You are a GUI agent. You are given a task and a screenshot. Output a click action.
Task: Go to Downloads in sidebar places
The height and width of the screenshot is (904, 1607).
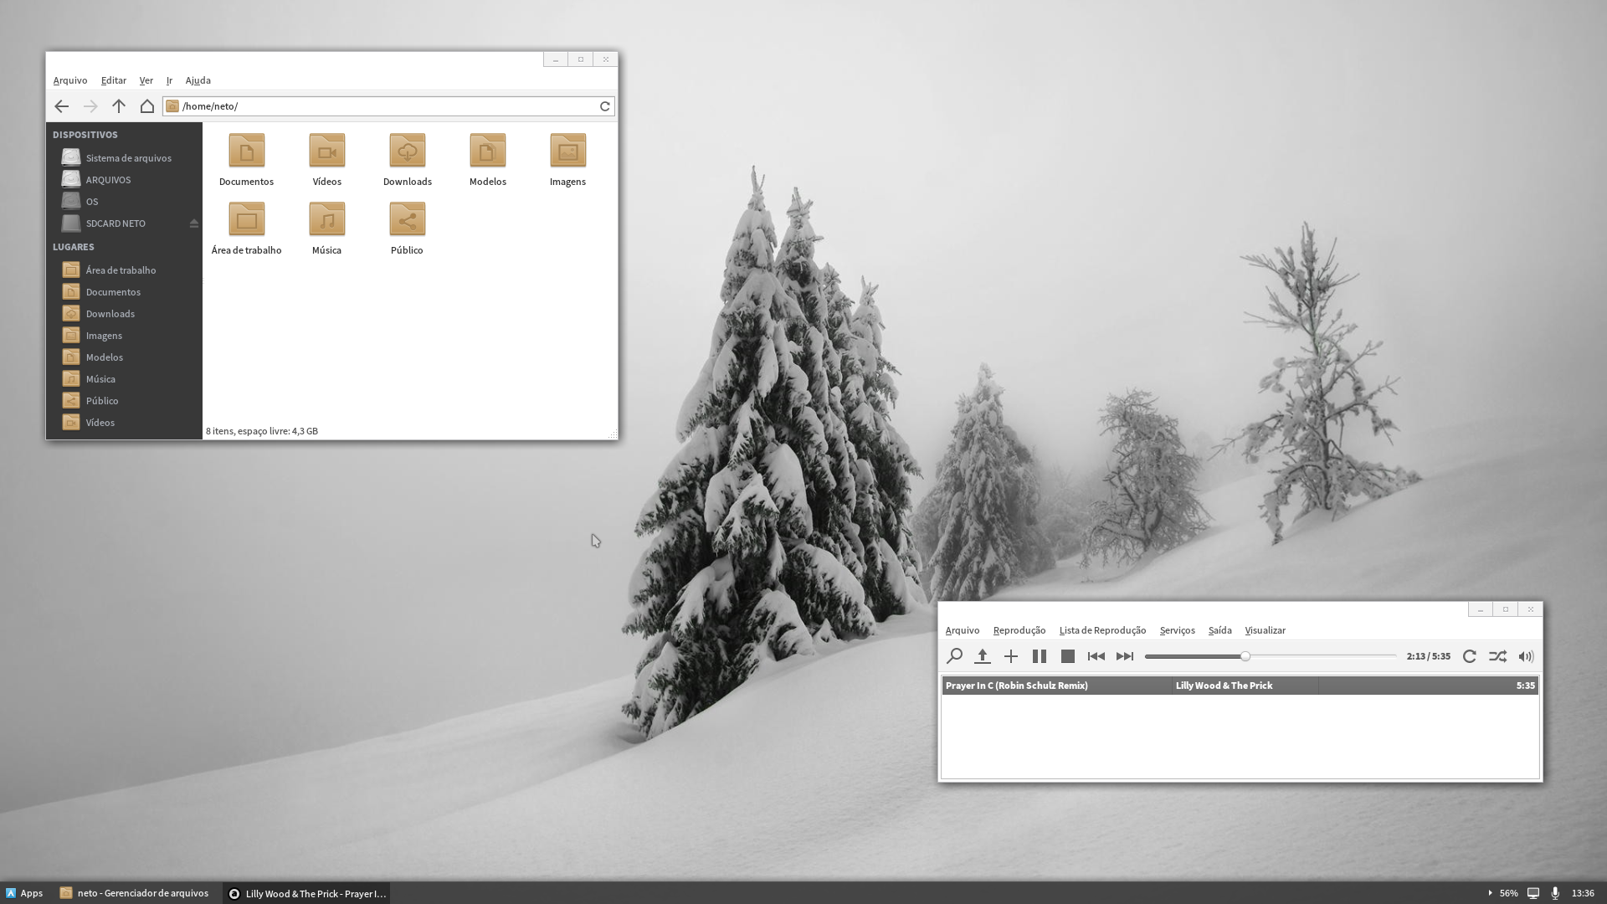coord(124,314)
